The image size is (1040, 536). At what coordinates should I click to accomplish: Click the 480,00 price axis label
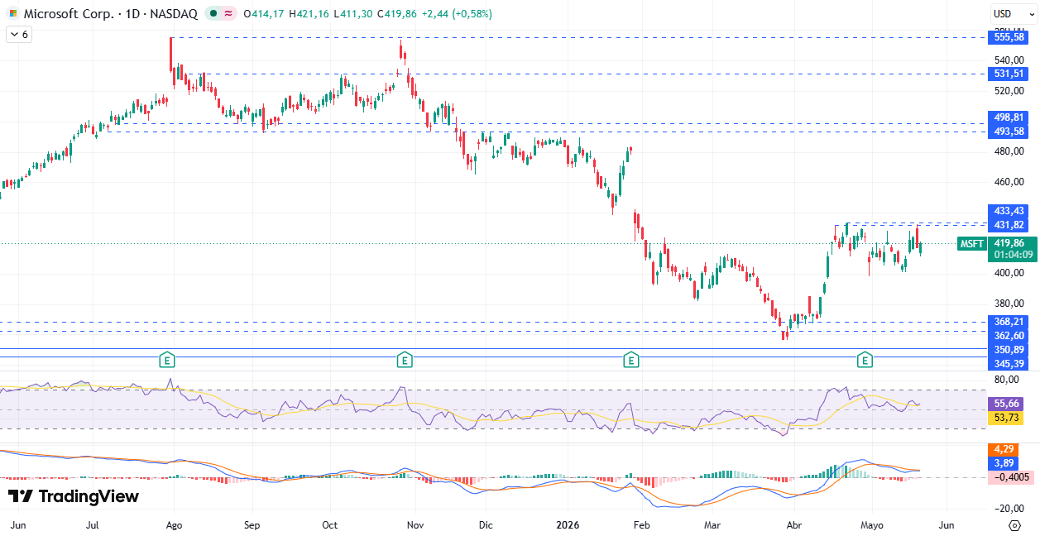pyautogui.click(x=1009, y=151)
